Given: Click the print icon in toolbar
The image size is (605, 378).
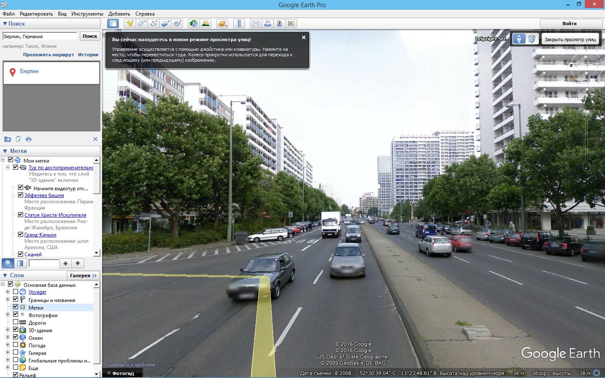Looking at the screenshot, I should (267, 24).
